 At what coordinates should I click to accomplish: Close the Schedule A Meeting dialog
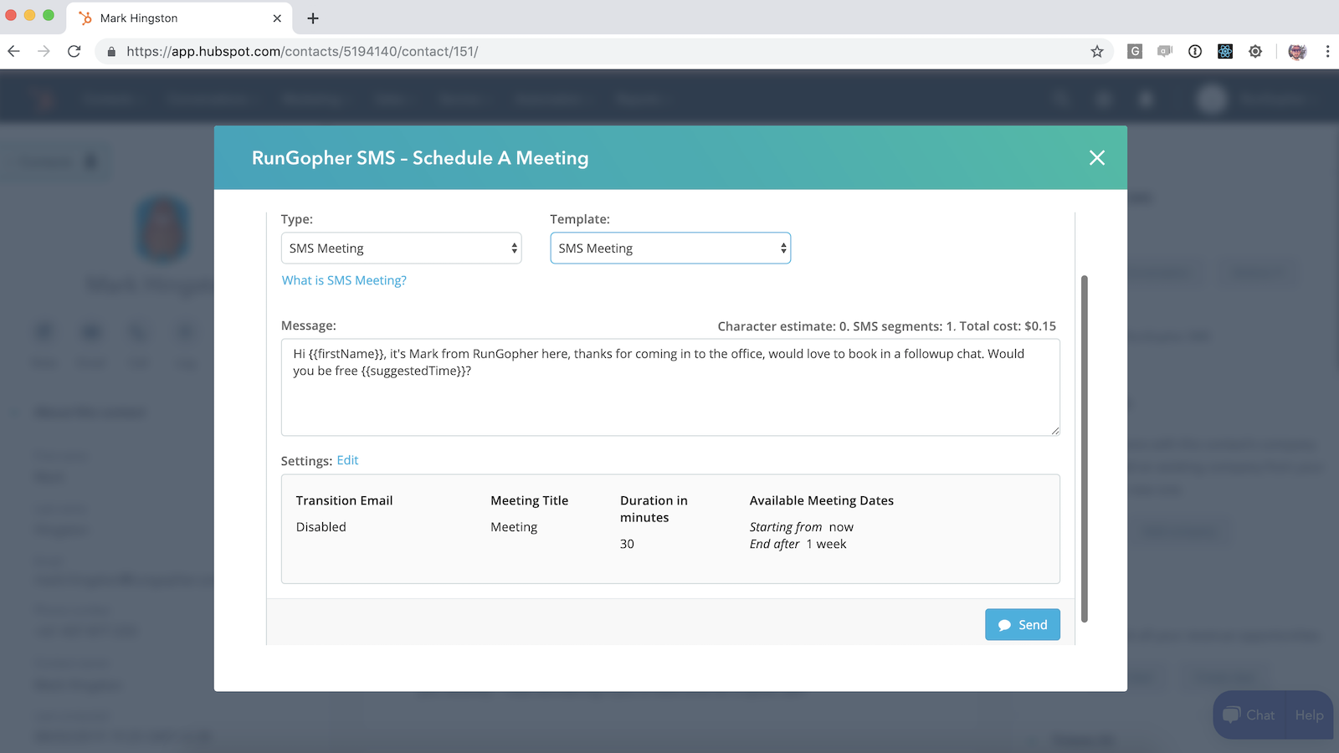point(1096,158)
